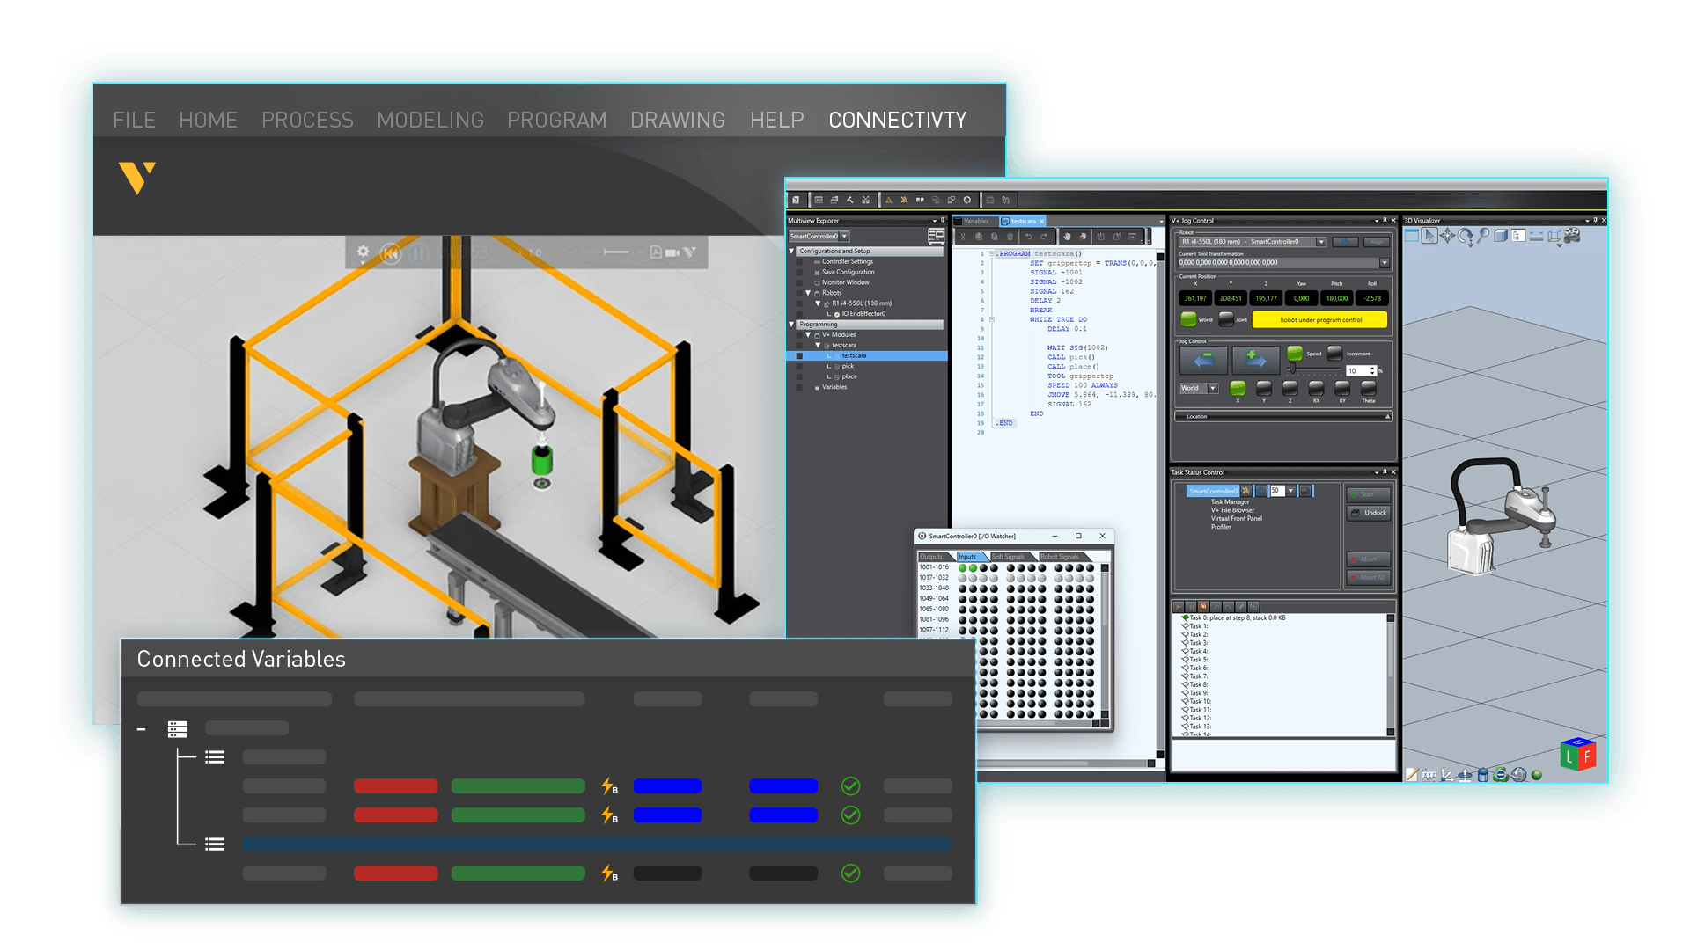Viewport: 1690px width, 950px height.
Task: Click the undo icon above the program code
Action: (1030, 237)
